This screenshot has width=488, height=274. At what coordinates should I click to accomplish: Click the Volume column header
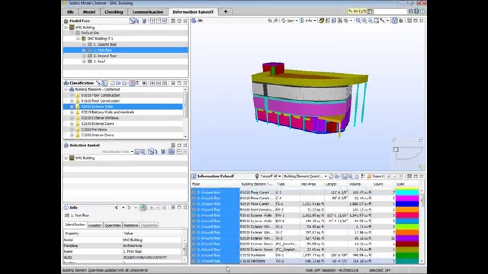coord(360,184)
